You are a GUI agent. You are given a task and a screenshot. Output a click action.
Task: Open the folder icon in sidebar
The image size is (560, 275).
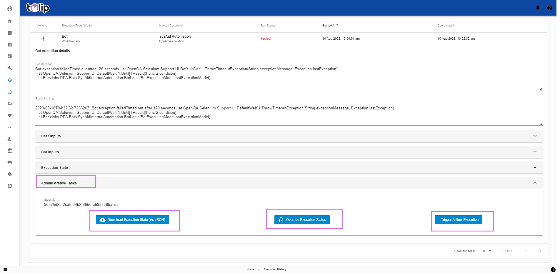coord(10,104)
